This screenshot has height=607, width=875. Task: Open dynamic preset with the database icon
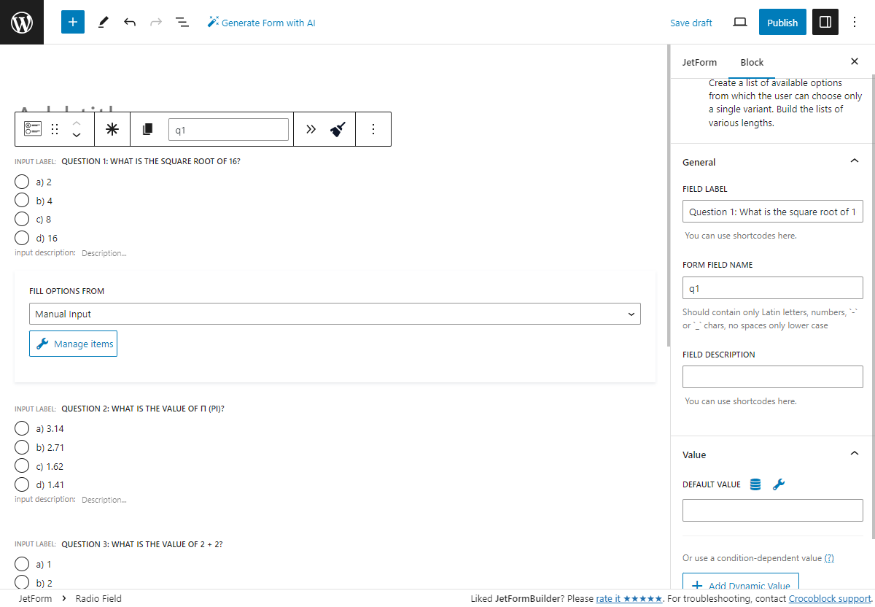click(755, 484)
